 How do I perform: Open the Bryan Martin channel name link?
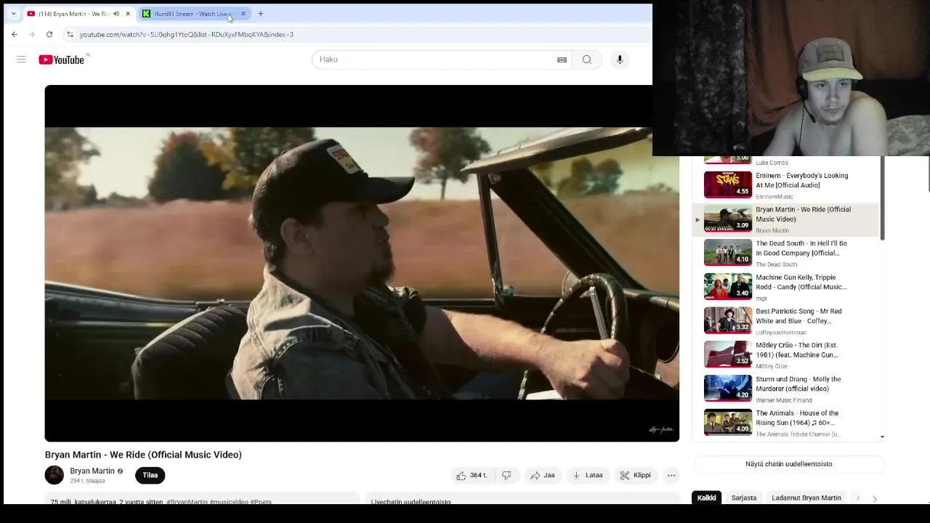click(92, 471)
